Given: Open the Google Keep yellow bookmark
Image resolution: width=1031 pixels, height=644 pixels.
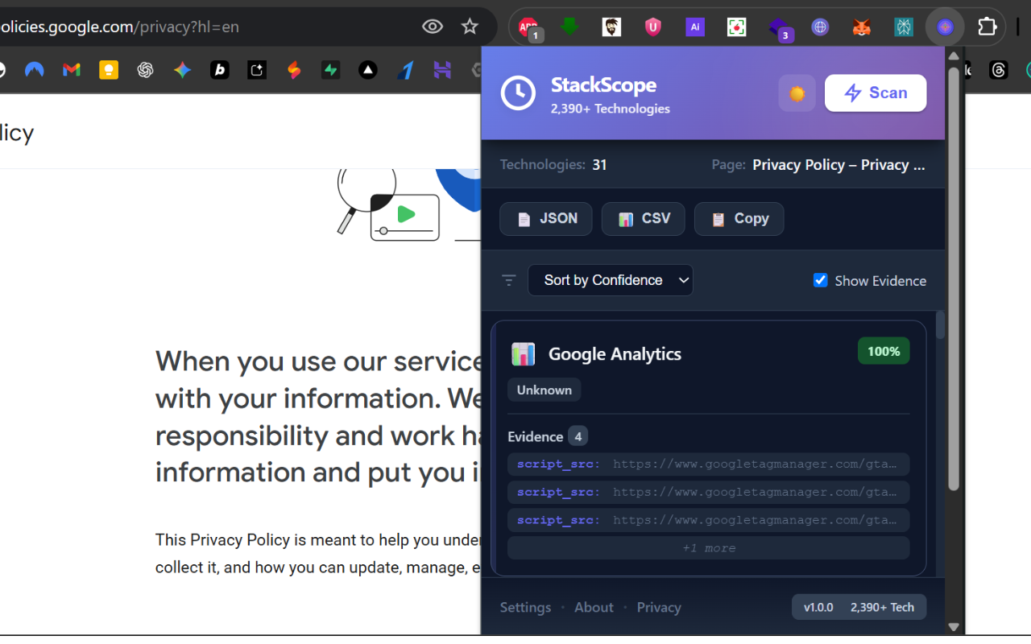Looking at the screenshot, I should coord(109,70).
